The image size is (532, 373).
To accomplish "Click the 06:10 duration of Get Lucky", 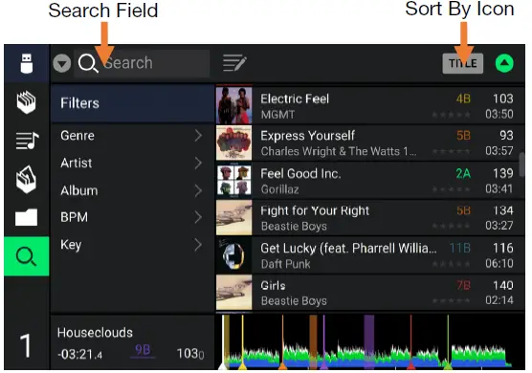I will (x=499, y=263).
